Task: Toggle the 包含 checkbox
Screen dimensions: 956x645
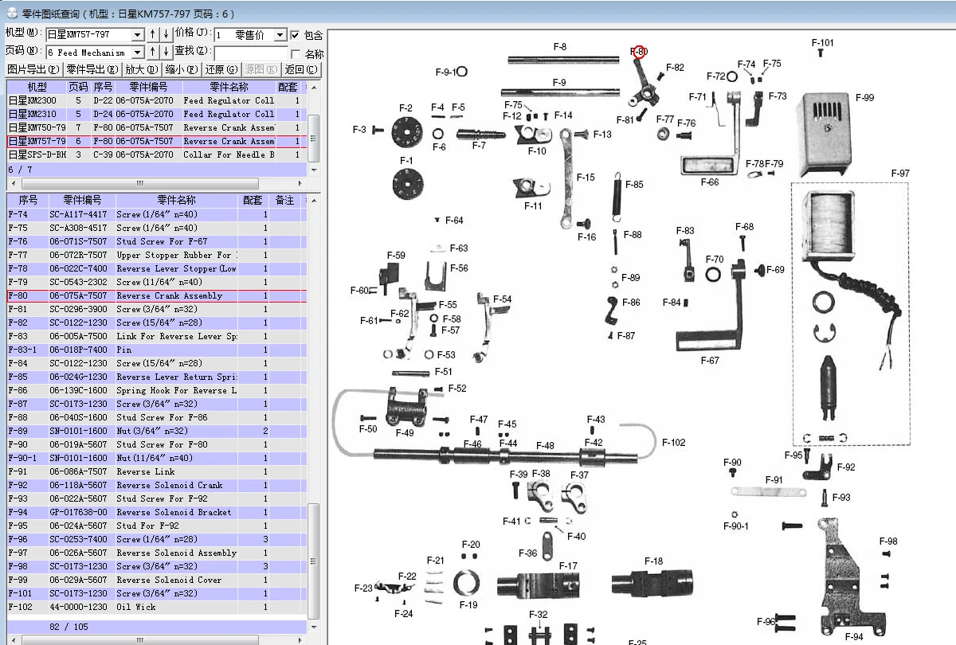Action: (x=296, y=35)
